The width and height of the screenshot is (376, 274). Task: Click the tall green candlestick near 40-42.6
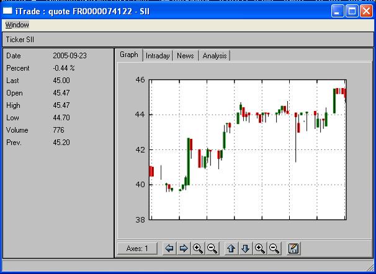189,162
